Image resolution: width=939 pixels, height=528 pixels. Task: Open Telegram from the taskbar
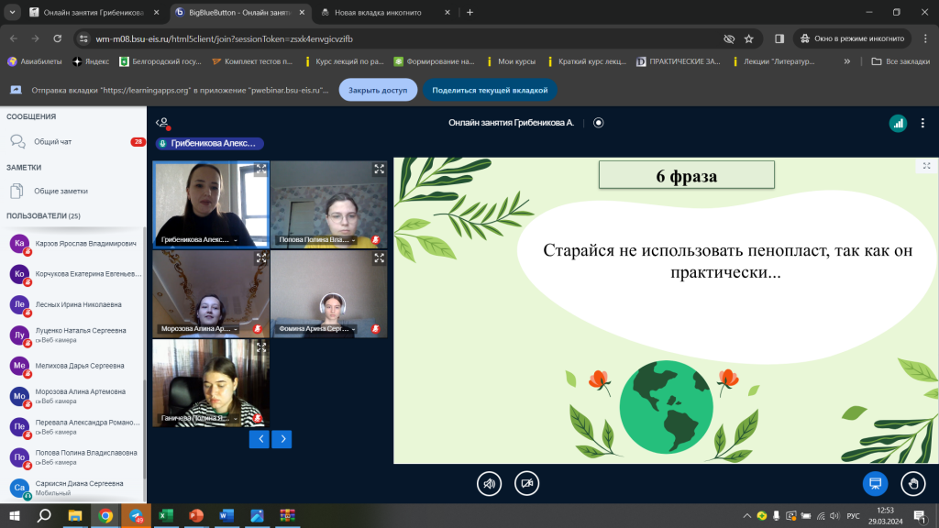pos(136,515)
